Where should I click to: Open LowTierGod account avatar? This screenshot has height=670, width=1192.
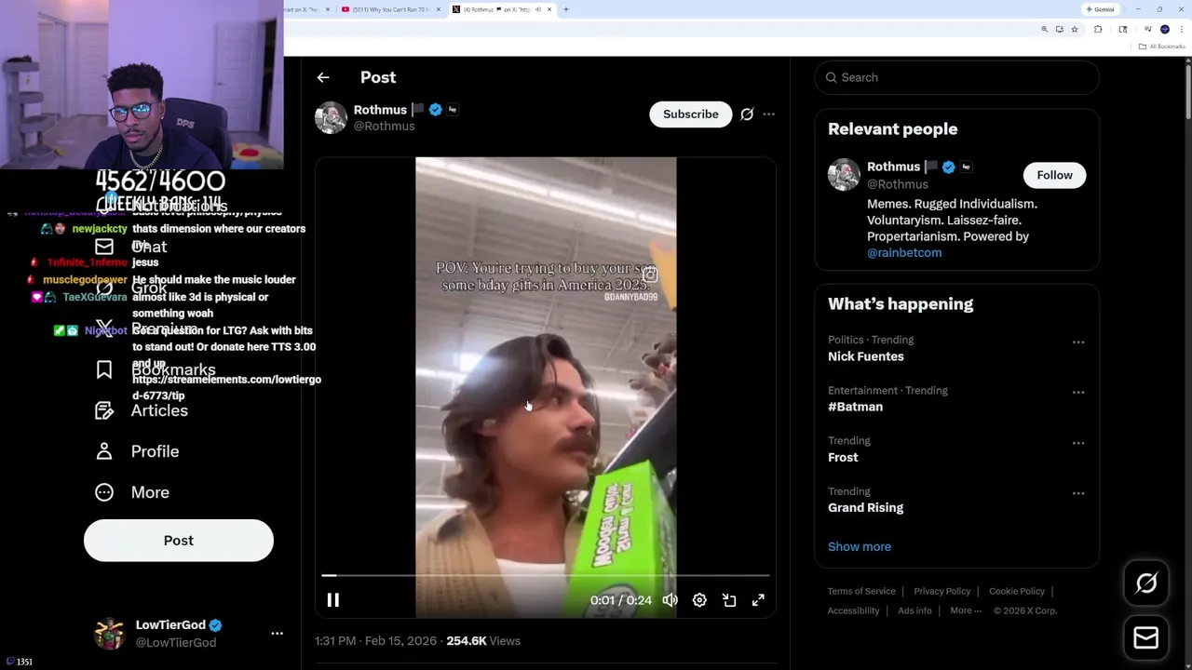click(x=110, y=634)
